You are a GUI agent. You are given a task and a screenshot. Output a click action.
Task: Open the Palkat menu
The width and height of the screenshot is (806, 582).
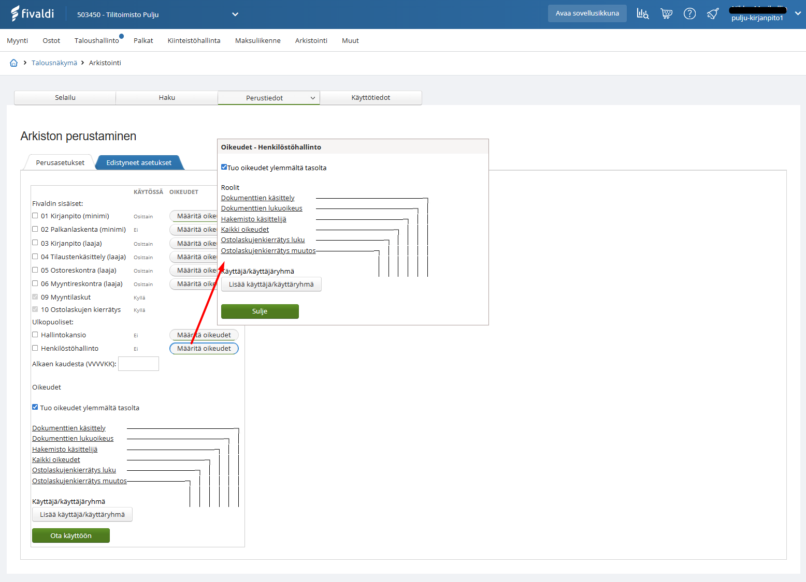(x=143, y=41)
